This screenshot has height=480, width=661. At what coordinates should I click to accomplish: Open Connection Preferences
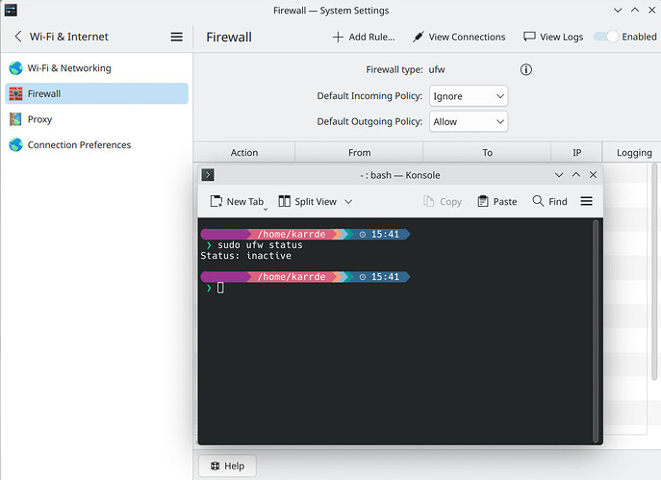coord(96,144)
